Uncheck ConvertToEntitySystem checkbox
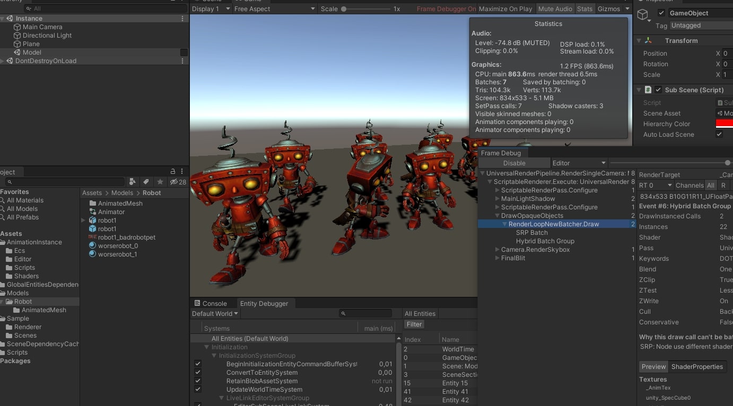Image resolution: width=733 pixels, height=406 pixels. pyautogui.click(x=198, y=373)
